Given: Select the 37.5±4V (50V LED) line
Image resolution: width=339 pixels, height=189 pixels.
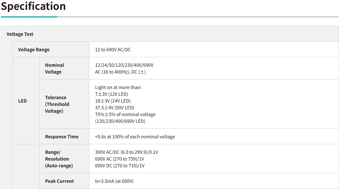Looking at the screenshot, I should click(115, 108).
